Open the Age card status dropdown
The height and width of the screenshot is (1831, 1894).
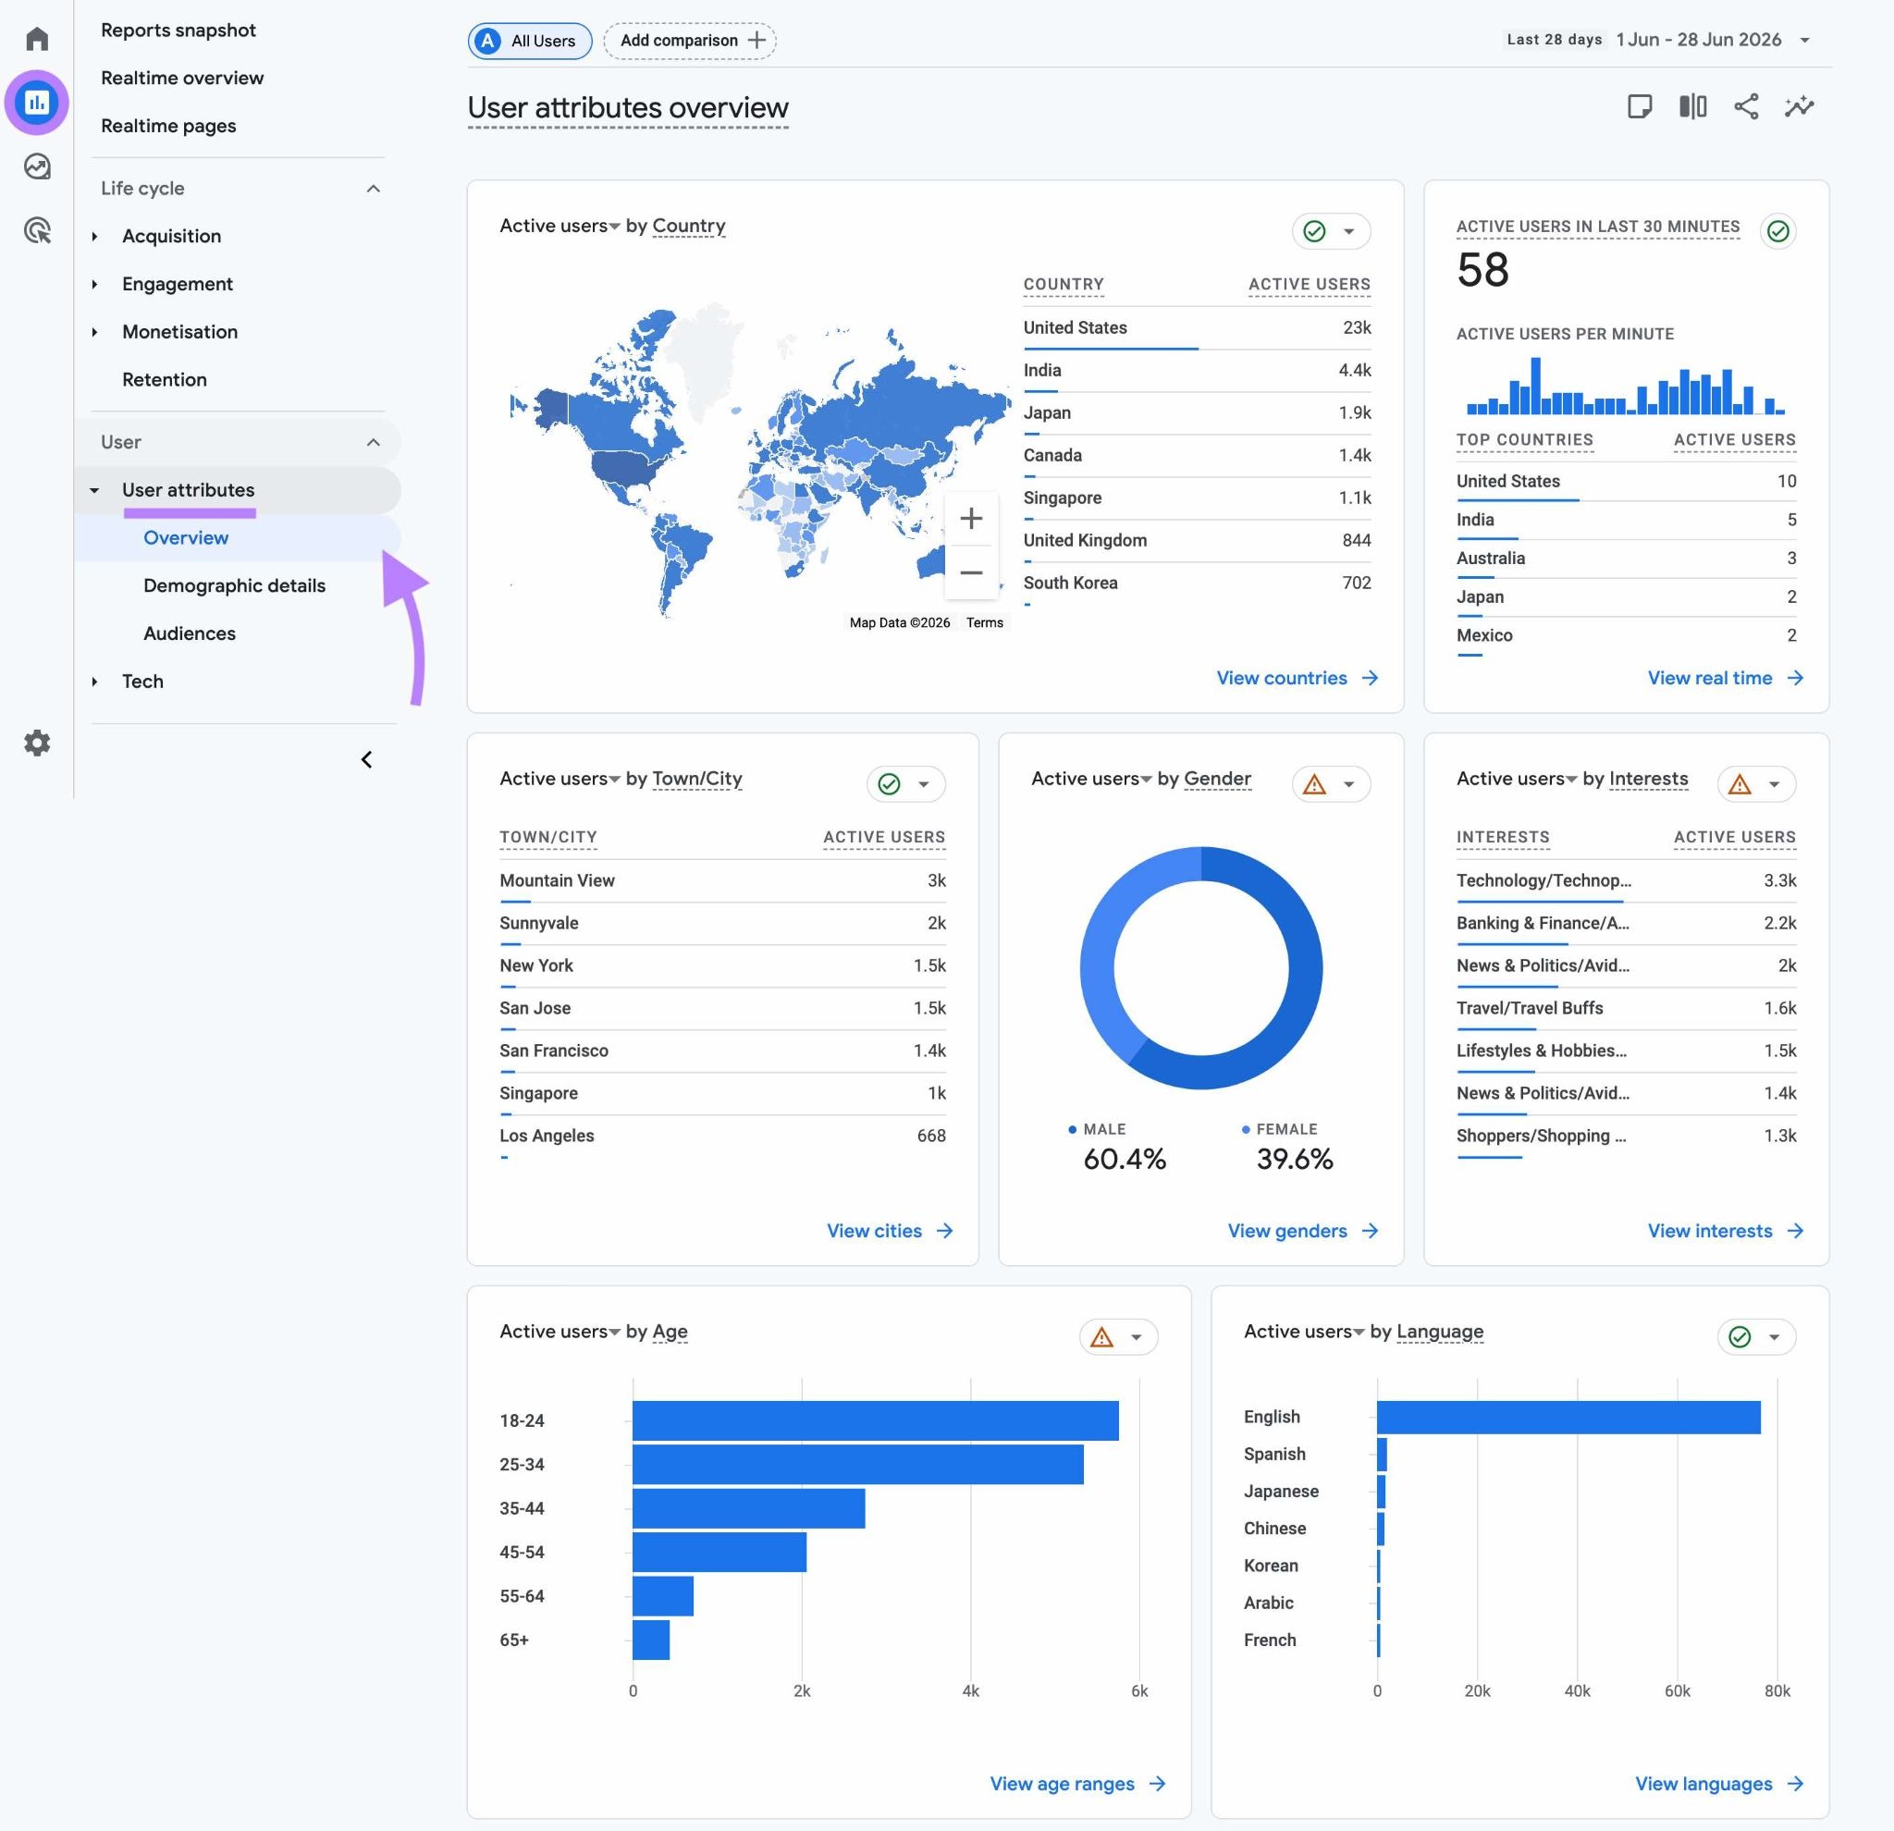pos(1137,1337)
